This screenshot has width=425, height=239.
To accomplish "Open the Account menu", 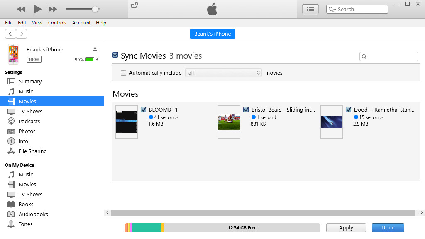I will pos(81,23).
